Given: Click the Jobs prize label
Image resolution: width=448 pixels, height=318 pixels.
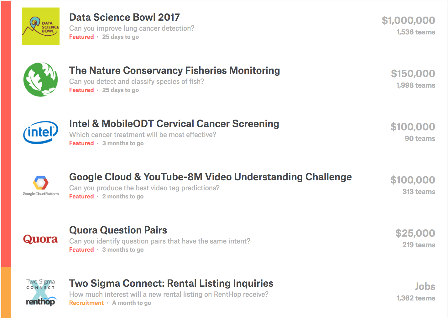Looking at the screenshot, I should point(425,286).
